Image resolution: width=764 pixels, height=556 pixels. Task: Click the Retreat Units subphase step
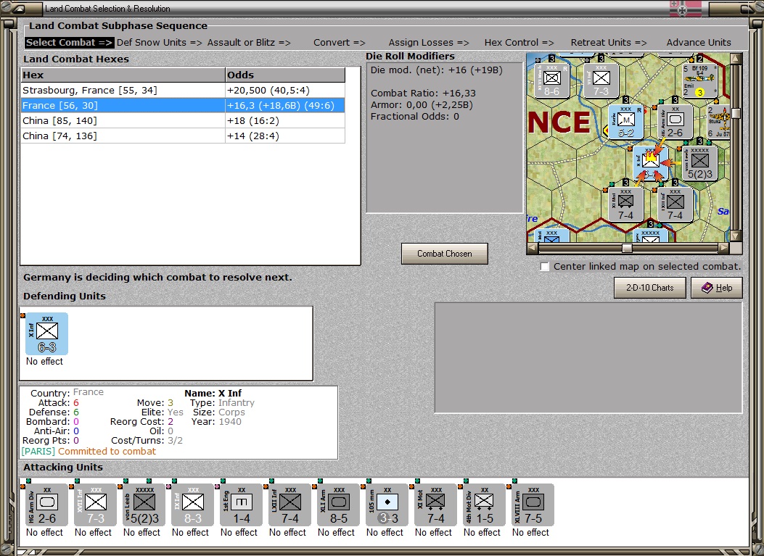(609, 42)
